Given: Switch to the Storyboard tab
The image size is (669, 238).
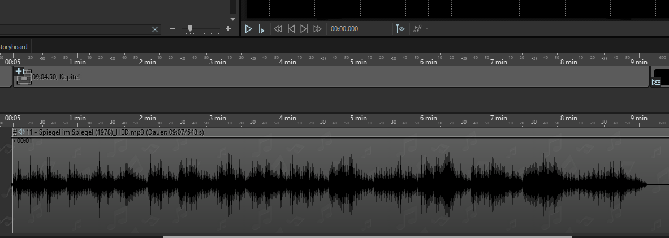Looking at the screenshot, I should tap(14, 47).
